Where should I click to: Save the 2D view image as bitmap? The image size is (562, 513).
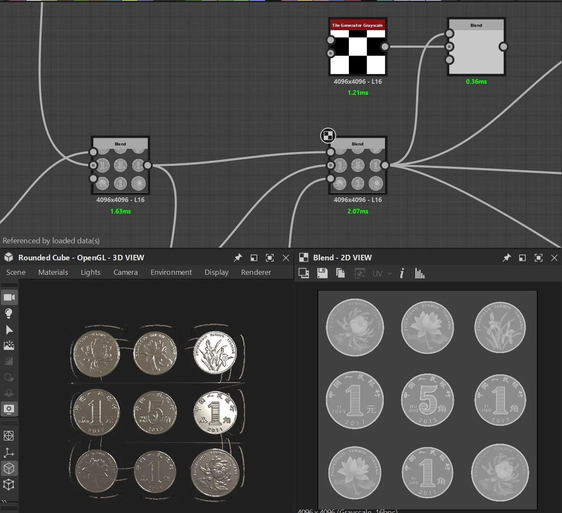coord(322,273)
